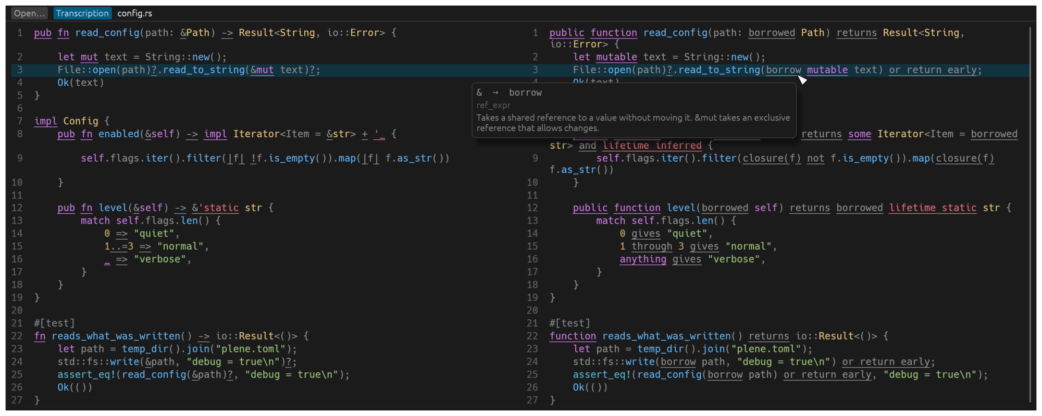
Task: Click the underlined word "anything" in the right pane
Action: point(643,259)
